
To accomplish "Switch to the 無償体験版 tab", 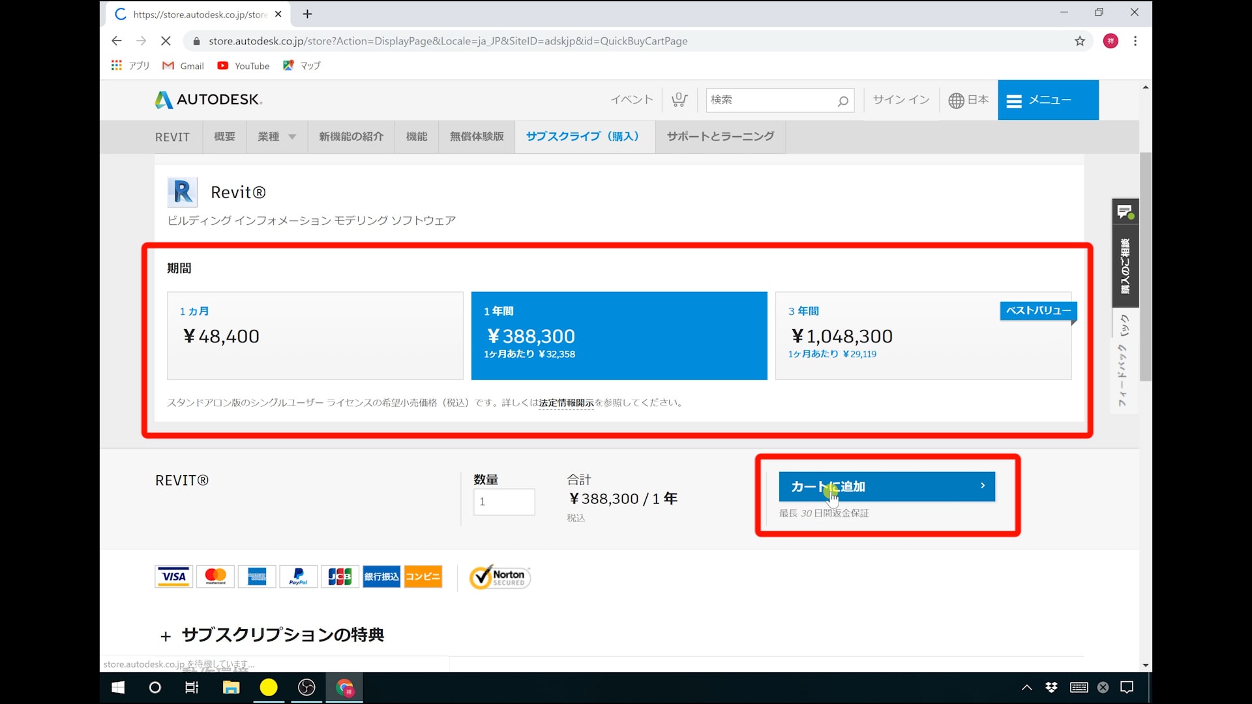I will click(x=477, y=137).
